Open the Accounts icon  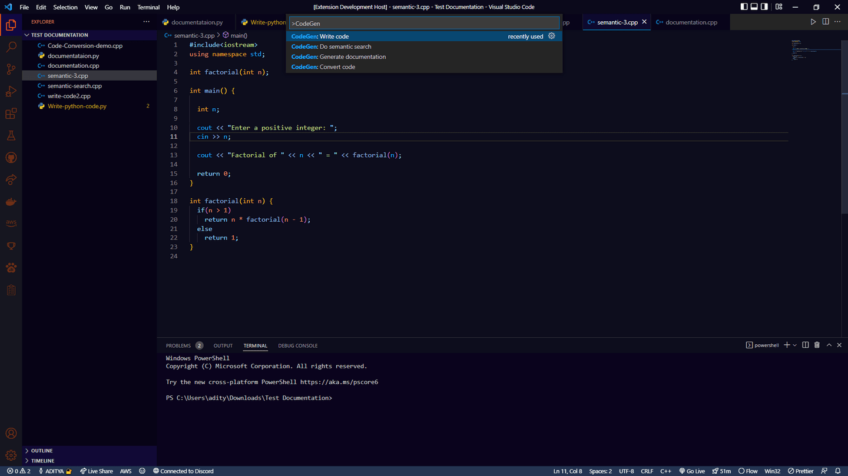[x=11, y=434]
